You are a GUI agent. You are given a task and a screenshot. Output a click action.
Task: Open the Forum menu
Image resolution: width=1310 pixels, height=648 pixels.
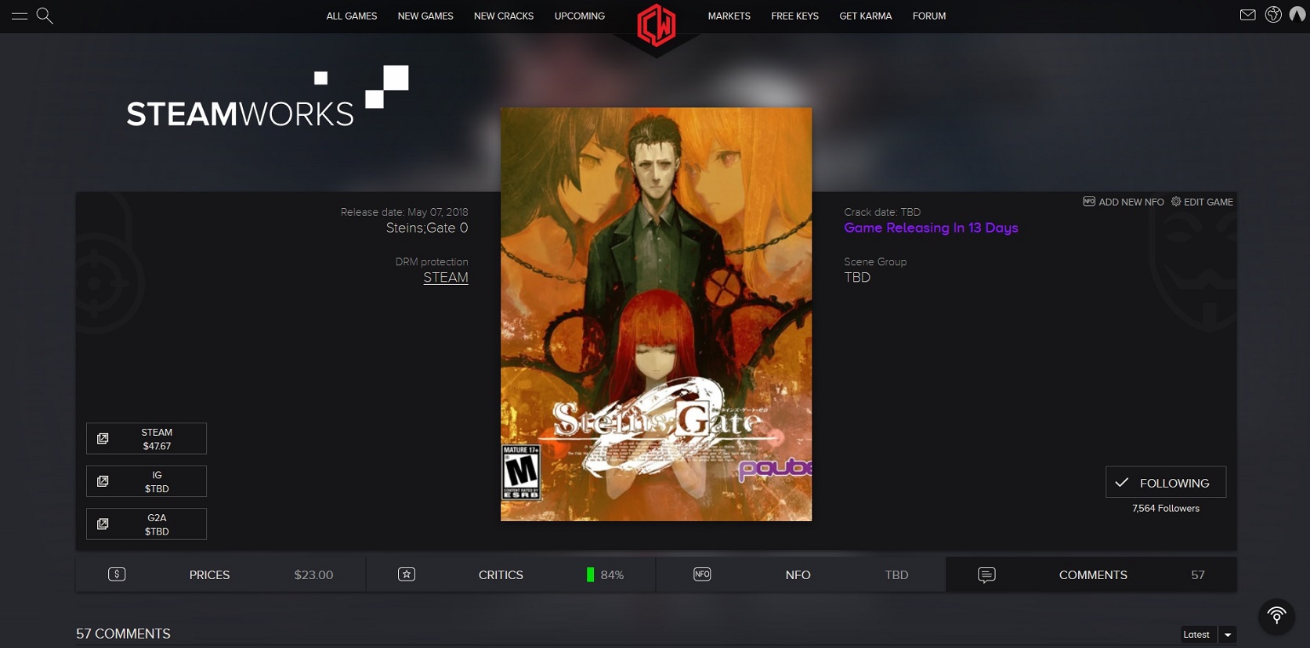click(x=929, y=16)
